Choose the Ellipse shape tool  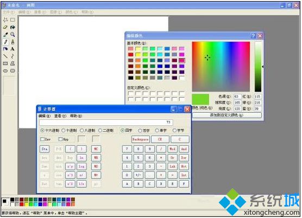coord(5,71)
